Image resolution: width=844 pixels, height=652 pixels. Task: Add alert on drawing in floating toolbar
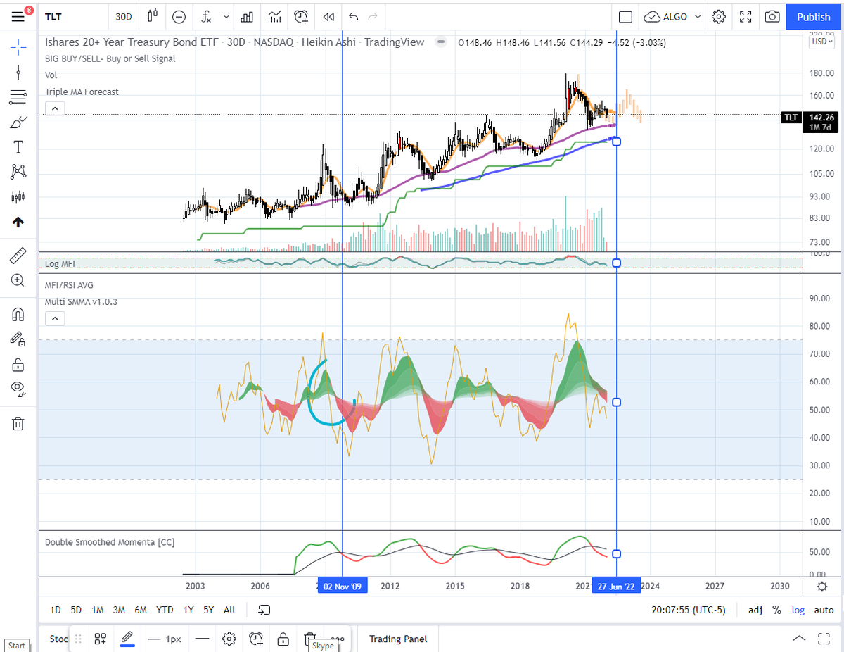pyautogui.click(x=256, y=639)
